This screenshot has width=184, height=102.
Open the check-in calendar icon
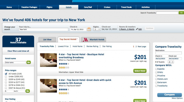pos(89,29)
